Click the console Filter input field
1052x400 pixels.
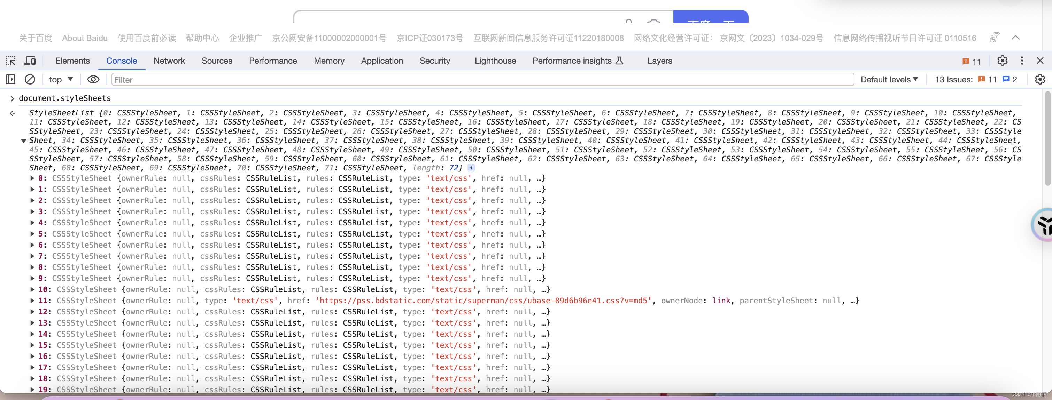tap(482, 80)
